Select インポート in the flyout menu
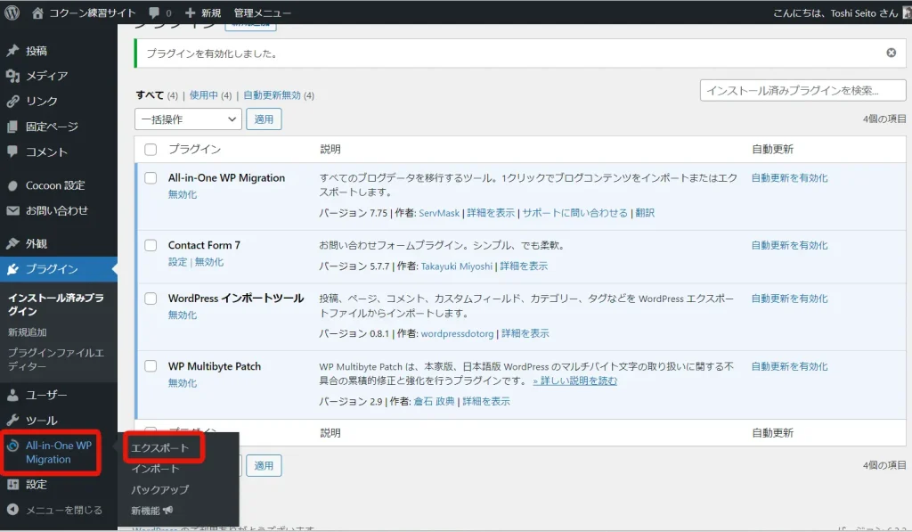912x532 pixels. point(155,469)
